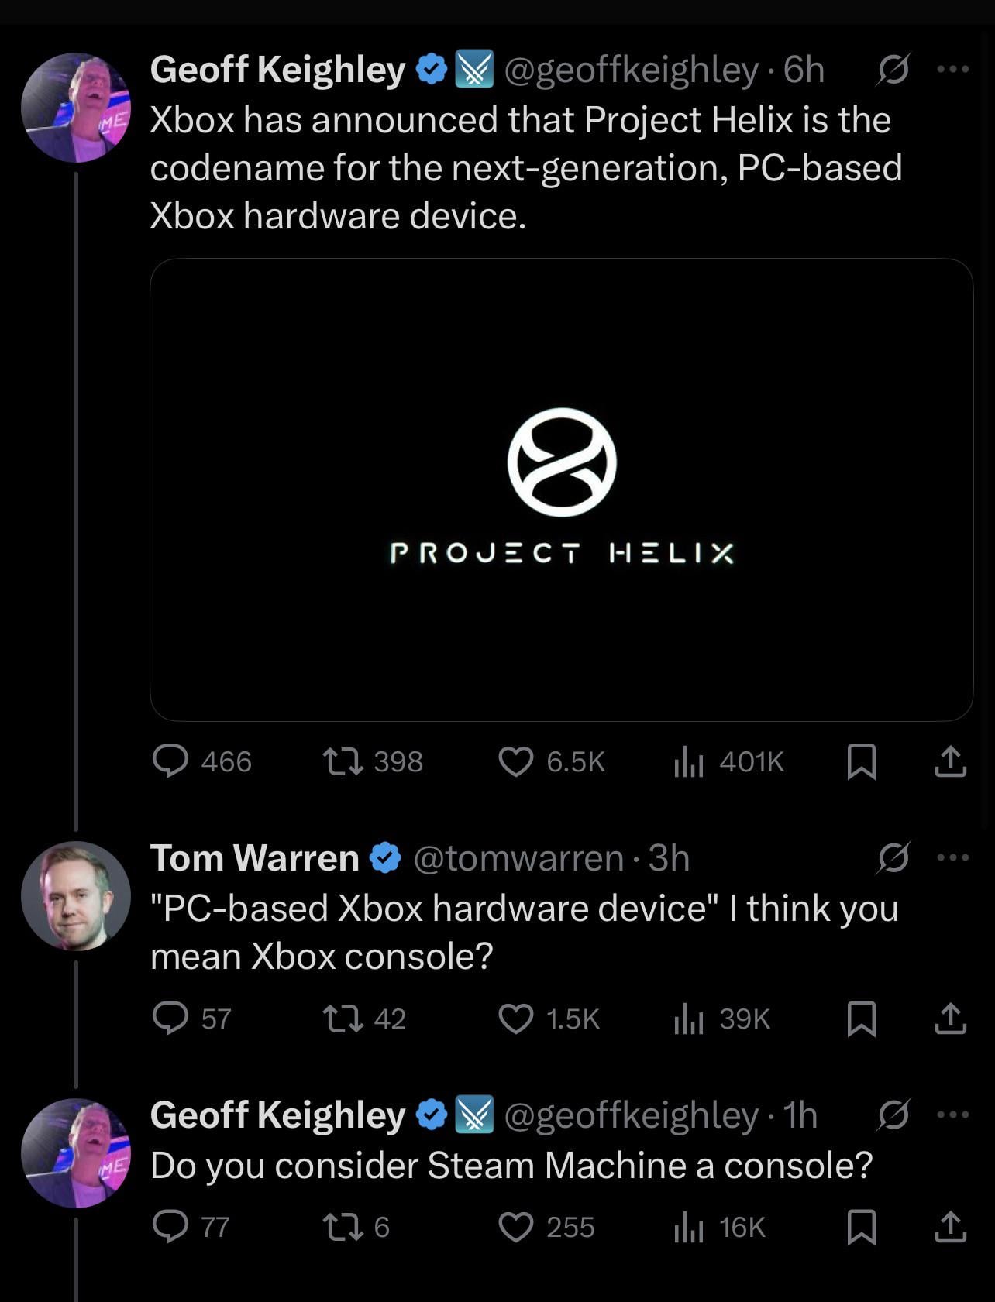
Task: Like Tom Warren's reply with 1.5K likes
Action: pyautogui.click(x=515, y=1019)
